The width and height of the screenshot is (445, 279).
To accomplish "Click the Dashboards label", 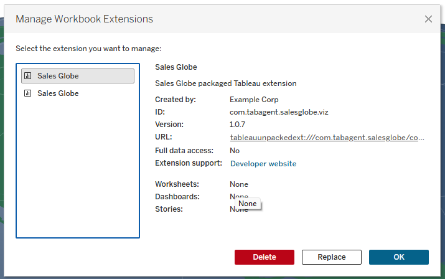I will coord(177,197).
